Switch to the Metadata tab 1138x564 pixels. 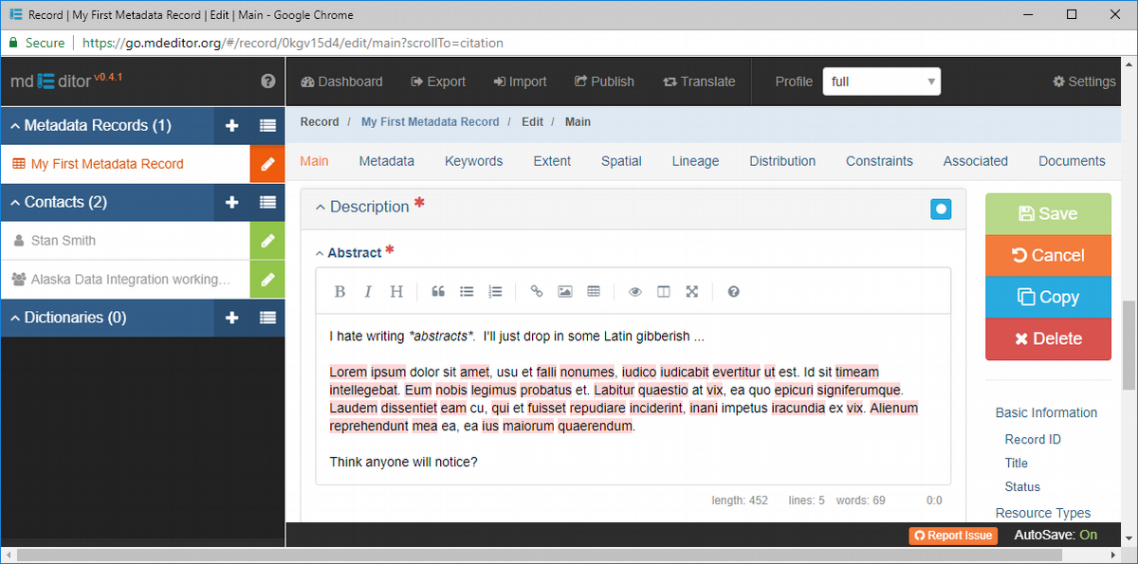(386, 161)
